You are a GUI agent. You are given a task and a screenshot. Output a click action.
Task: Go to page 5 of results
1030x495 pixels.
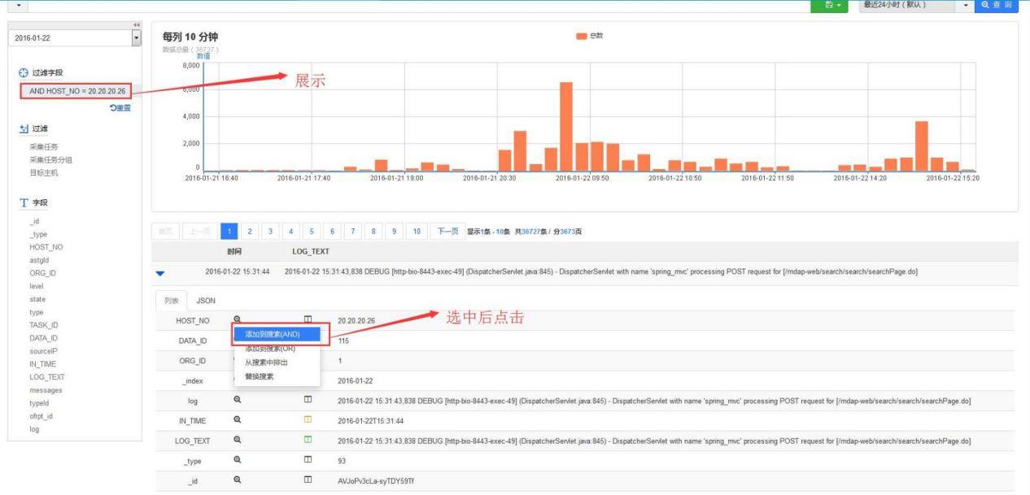tap(312, 232)
